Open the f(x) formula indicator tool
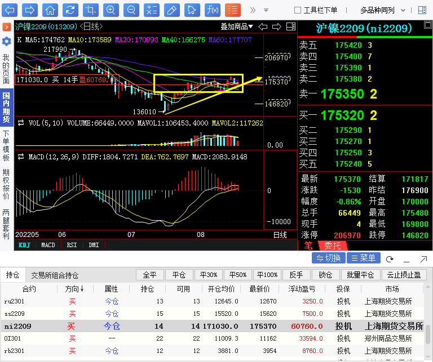This screenshot has width=433, height=362. (212, 10)
